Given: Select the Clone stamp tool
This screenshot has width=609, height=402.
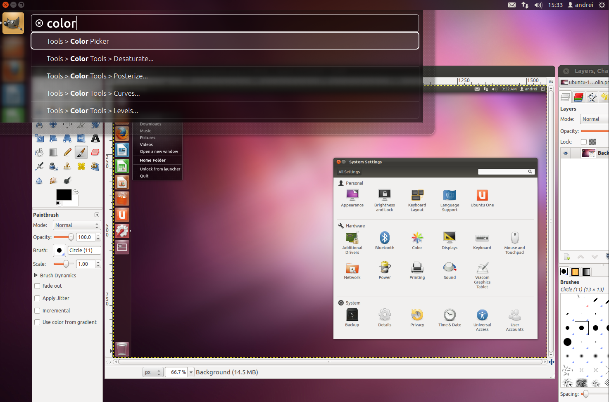Looking at the screenshot, I should (x=67, y=166).
